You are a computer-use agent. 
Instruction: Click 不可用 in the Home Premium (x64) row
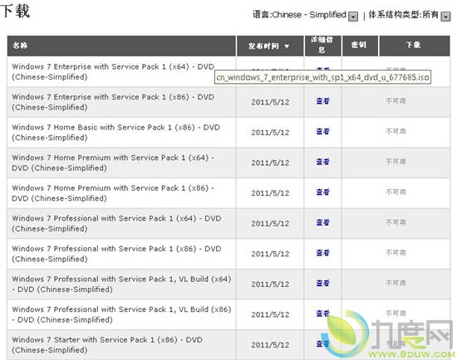tap(396, 162)
